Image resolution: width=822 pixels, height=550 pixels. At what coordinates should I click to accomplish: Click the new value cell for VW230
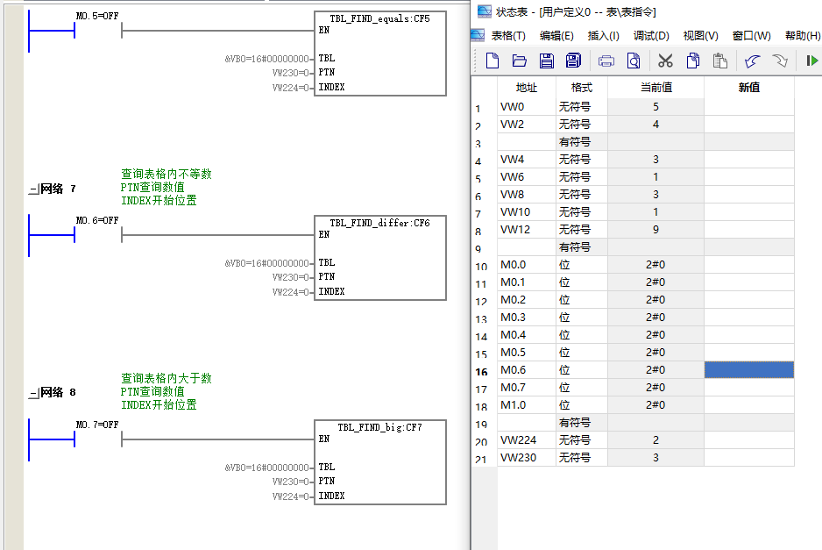point(749,458)
